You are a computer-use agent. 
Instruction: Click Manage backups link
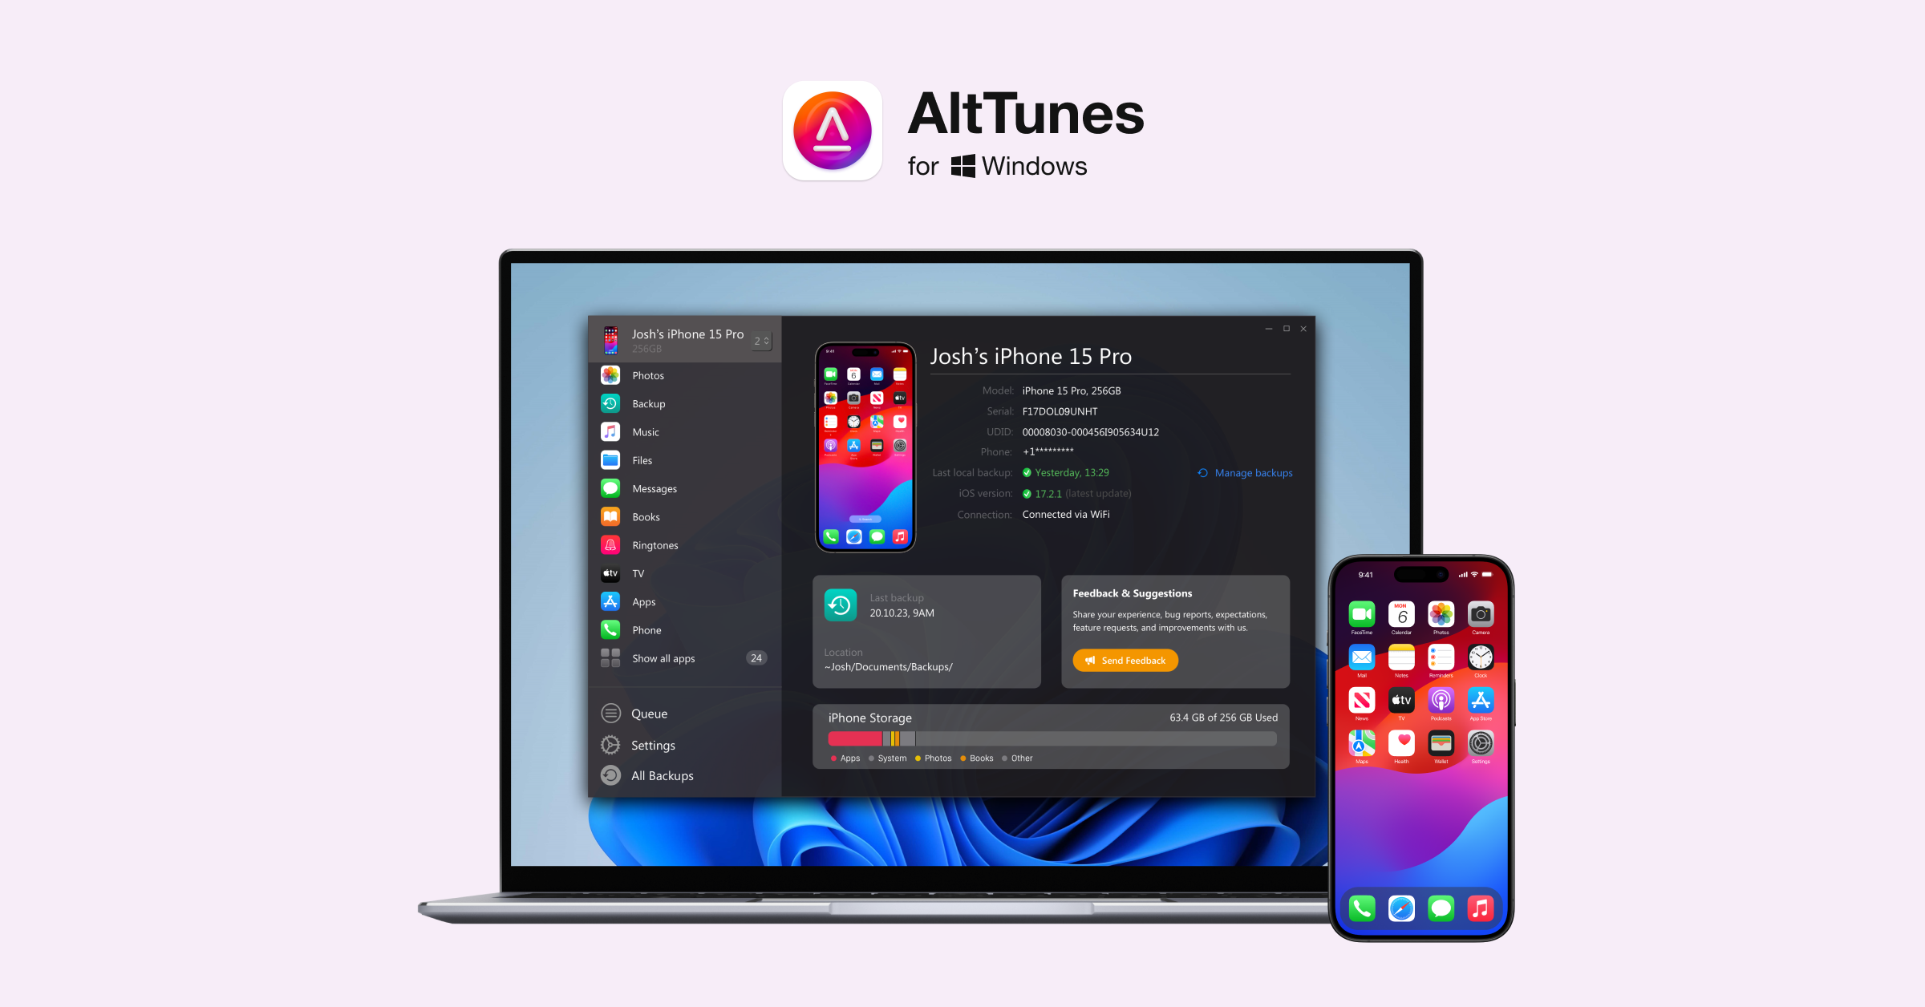point(1246,474)
